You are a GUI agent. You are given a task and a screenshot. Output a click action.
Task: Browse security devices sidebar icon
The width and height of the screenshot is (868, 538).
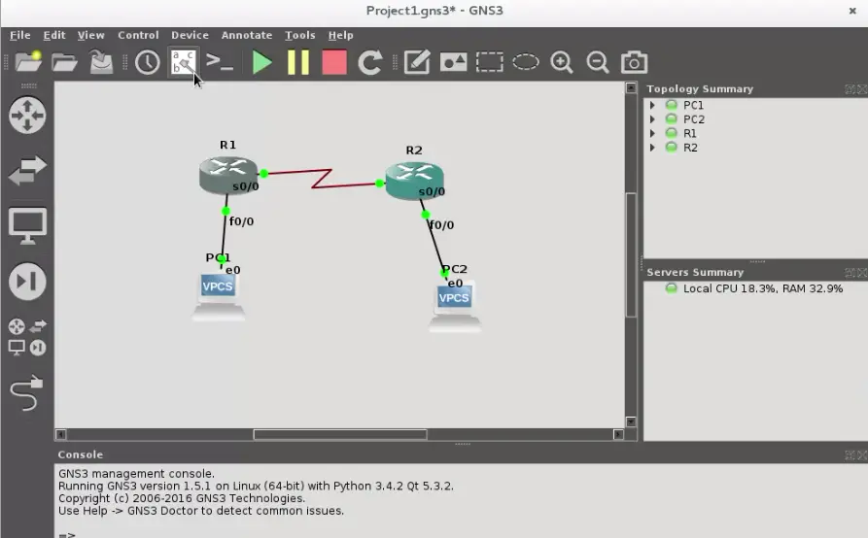27,282
